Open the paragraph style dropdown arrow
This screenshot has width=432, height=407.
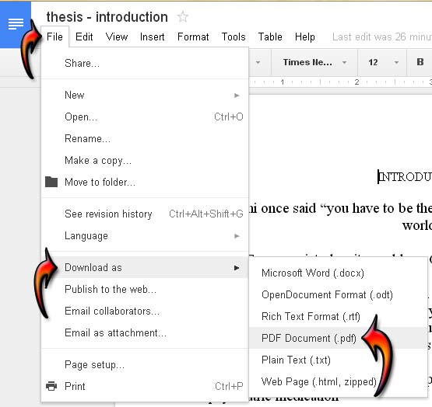(x=258, y=62)
